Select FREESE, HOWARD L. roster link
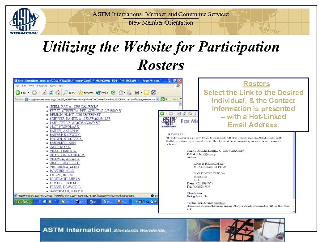Screen dimensions: 322x242 coord(65,187)
